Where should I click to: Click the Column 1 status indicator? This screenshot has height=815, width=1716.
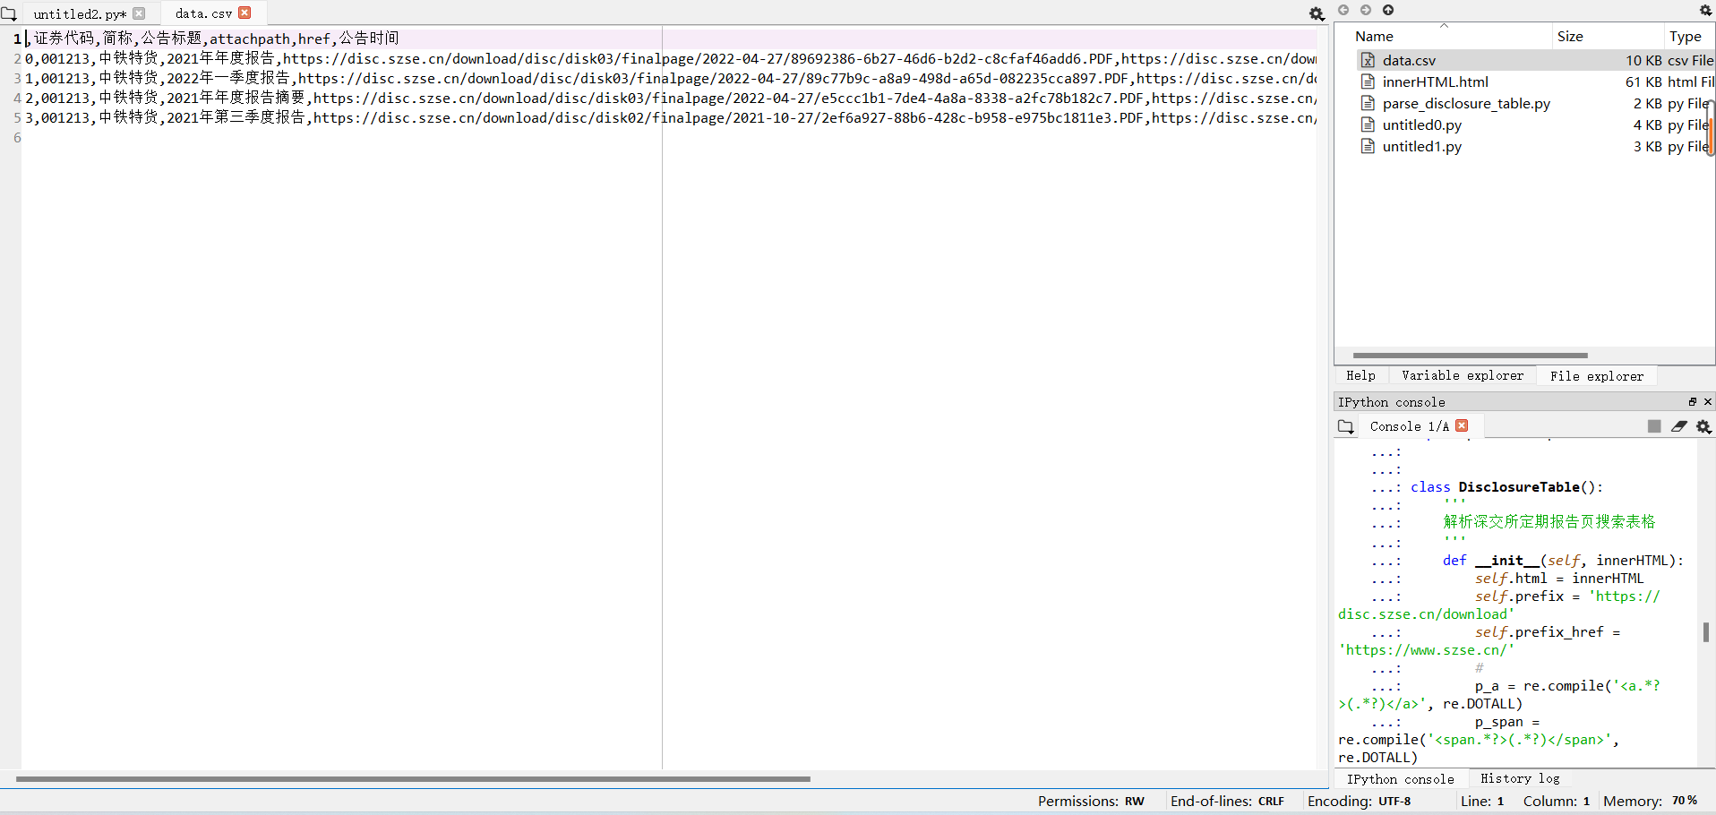1557,802
